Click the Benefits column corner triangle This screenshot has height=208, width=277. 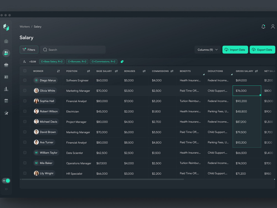(x=204, y=74)
